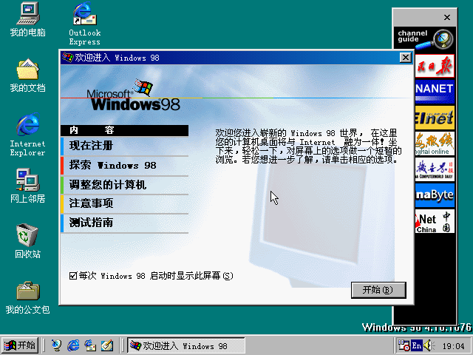The image size is (473, 355).
Task: Close the channel bar with the X
Action: (x=447, y=18)
